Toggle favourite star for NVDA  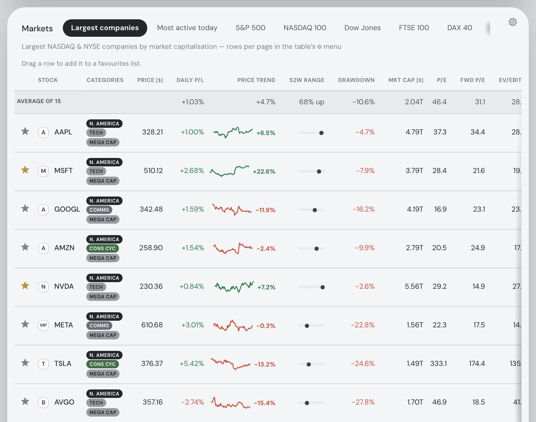coord(25,286)
